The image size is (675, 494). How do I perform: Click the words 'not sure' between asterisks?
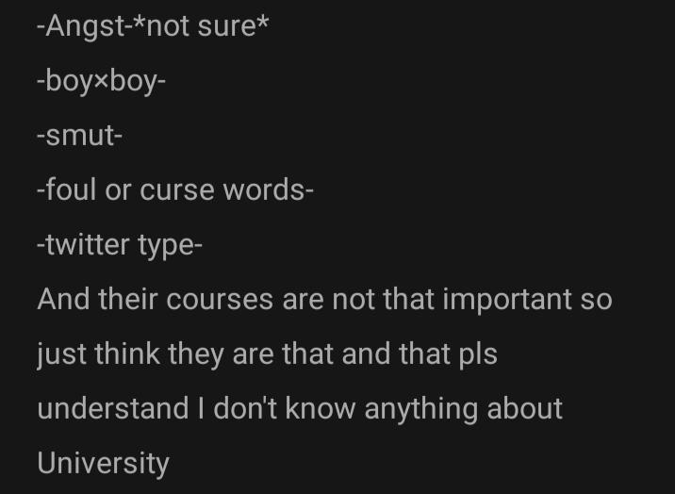pyautogui.click(x=202, y=26)
